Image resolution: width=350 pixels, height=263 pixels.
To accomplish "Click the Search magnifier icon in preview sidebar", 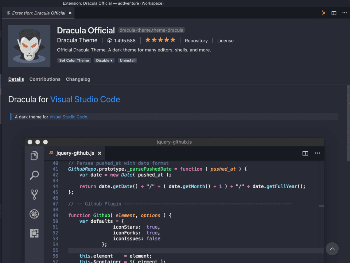I will (x=34, y=175).
